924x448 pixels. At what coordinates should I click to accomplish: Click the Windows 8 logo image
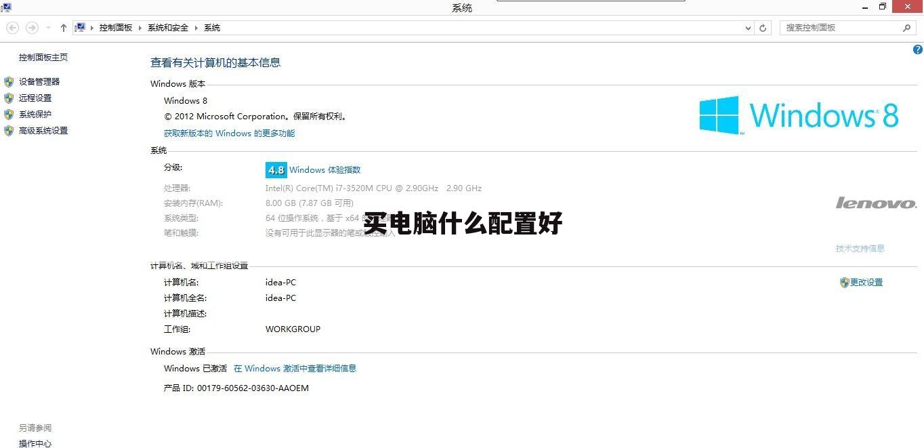point(799,115)
